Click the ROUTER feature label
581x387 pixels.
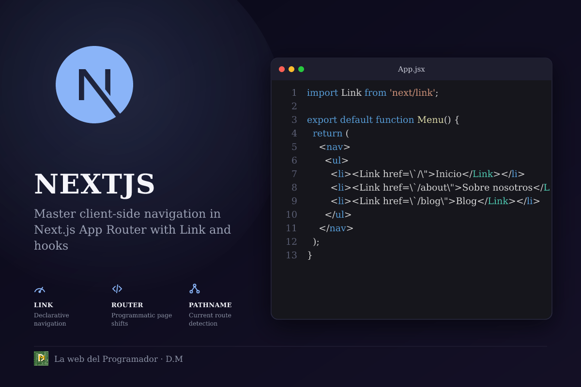[x=127, y=305]
